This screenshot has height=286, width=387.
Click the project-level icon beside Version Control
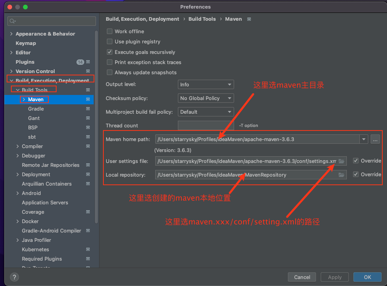point(88,71)
